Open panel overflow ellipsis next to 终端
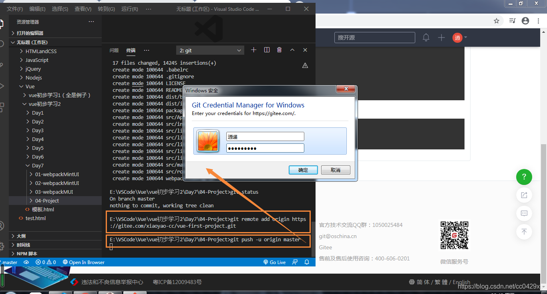Viewport: 547px width, 294px height. (x=147, y=50)
